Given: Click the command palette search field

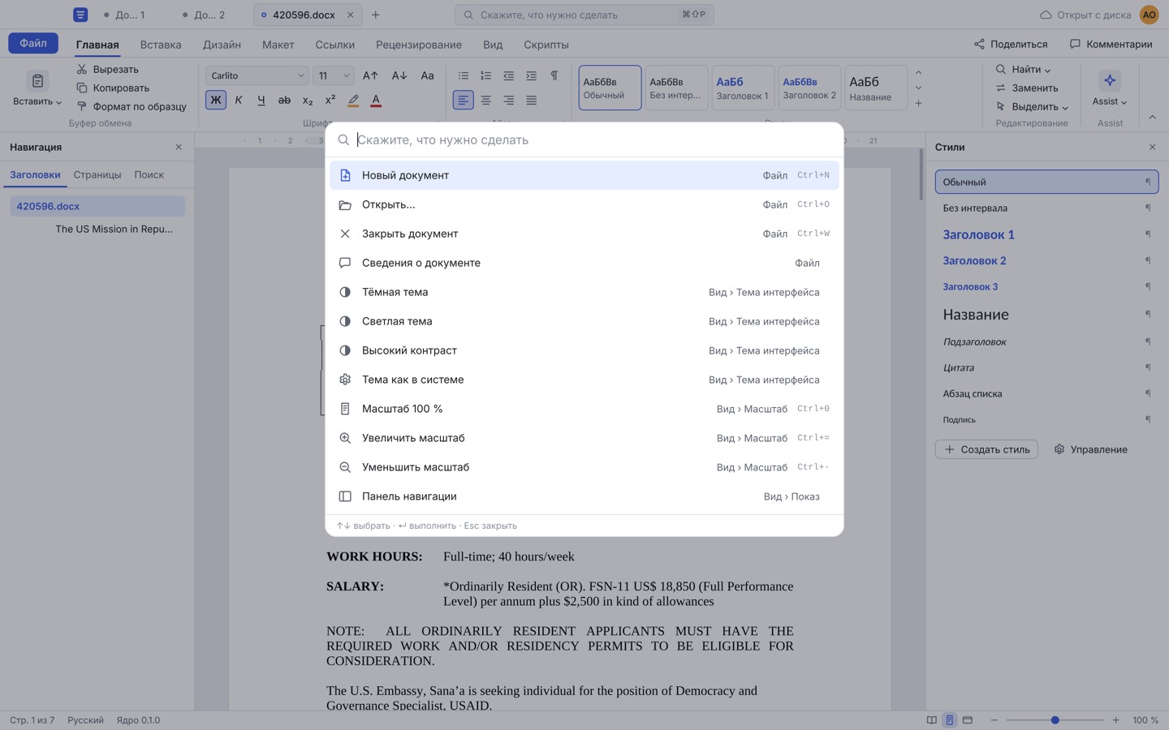Looking at the screenshot, I should coord(584,140).
